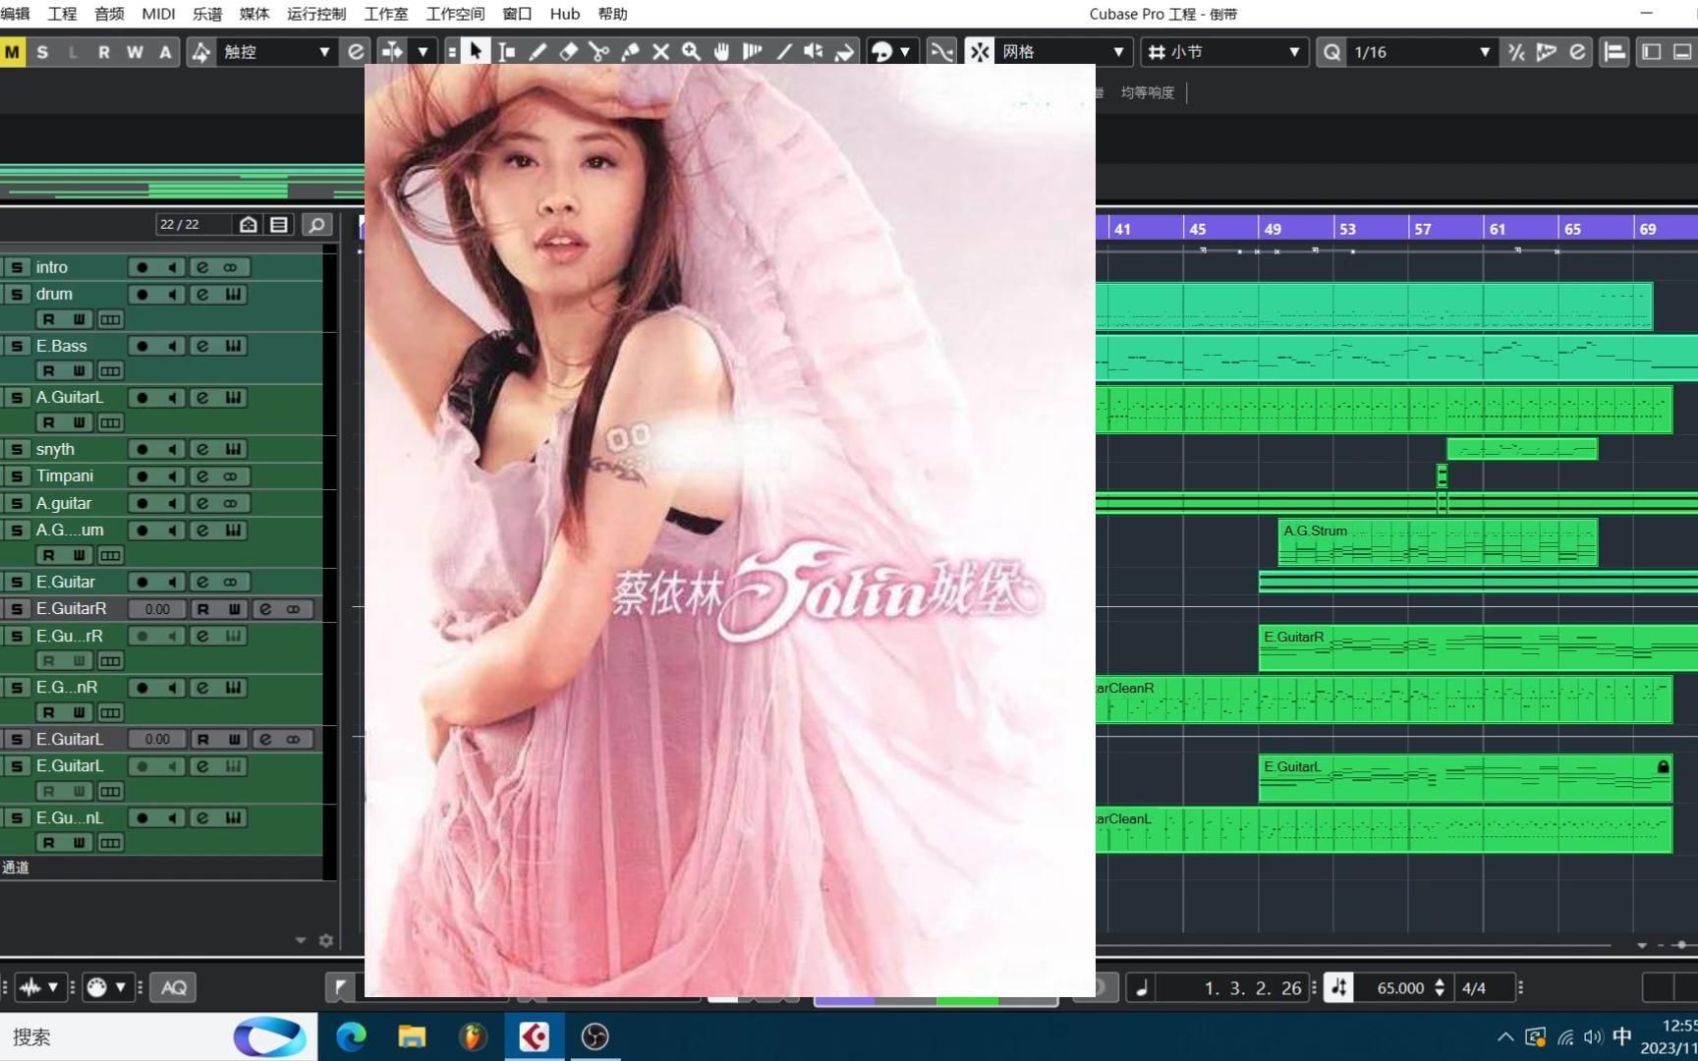Toggle Snap on/off button

tap(980, 52)
